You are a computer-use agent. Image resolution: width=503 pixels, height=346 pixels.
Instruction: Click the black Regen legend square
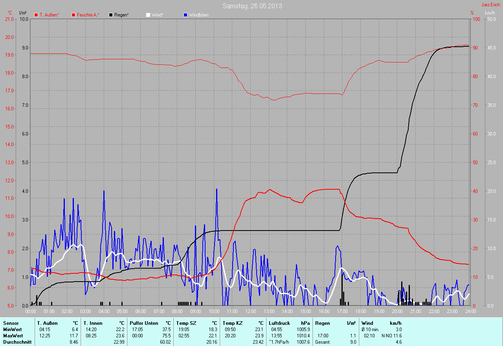click(x=111, y=15)
